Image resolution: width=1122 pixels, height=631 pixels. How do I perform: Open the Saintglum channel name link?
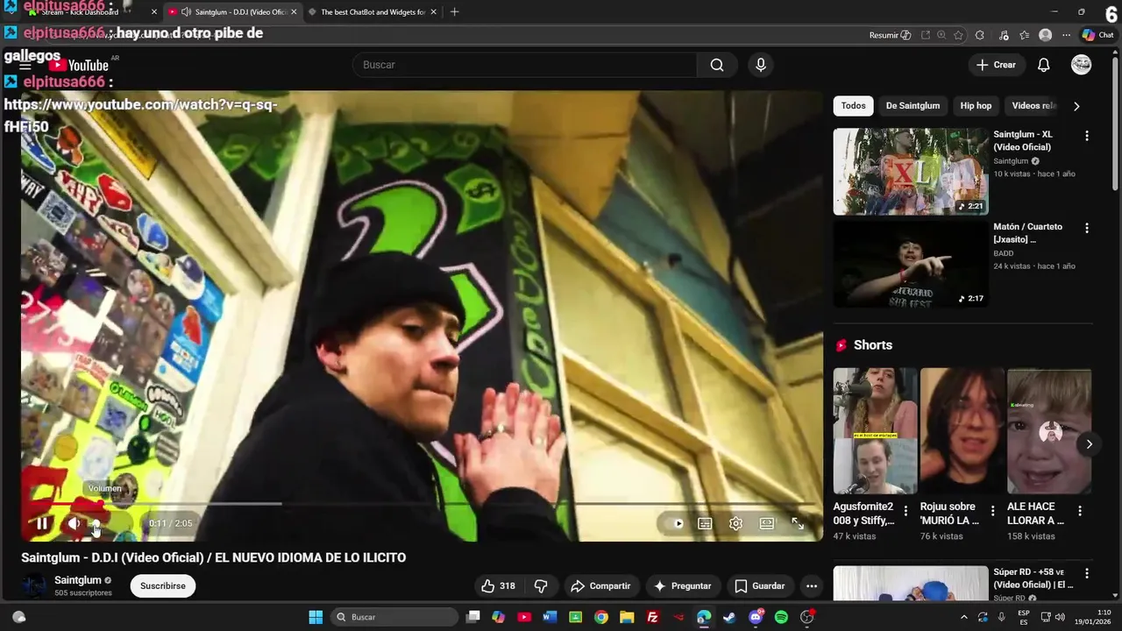click(x=77, y=580)
